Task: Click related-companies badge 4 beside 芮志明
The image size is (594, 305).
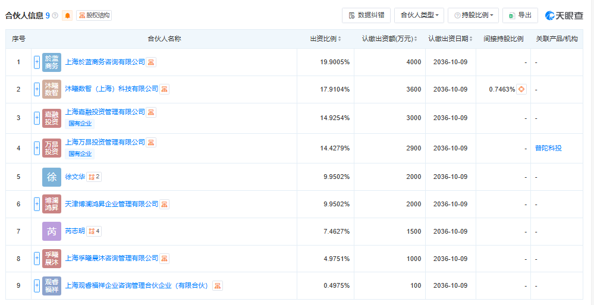Action: point(94,231)
